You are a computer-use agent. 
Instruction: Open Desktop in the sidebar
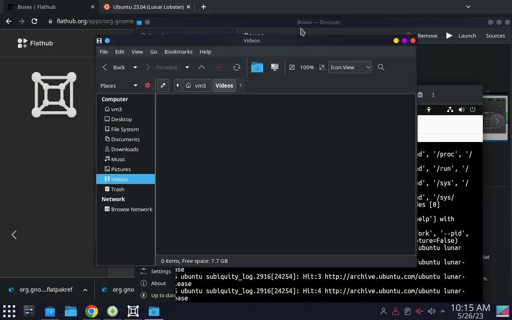tap(126, 119)
